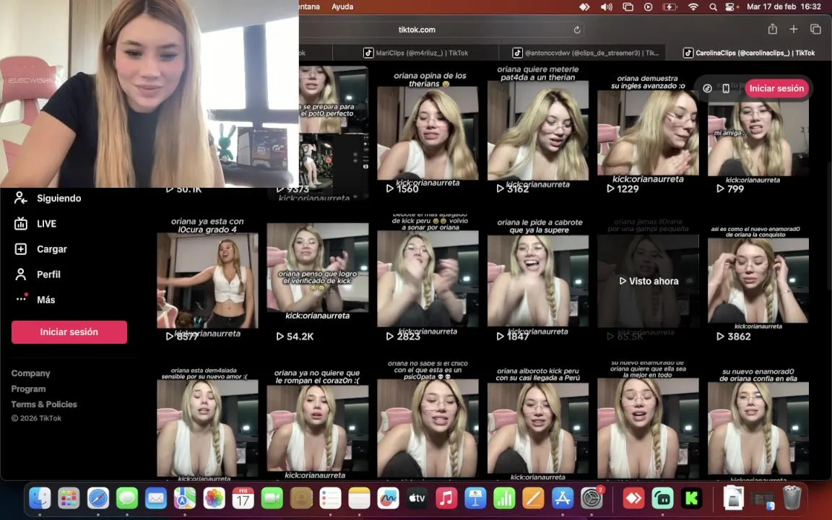832x520 pixels.
Task: Open Numbers from the Dock
Action: point(504,499)
